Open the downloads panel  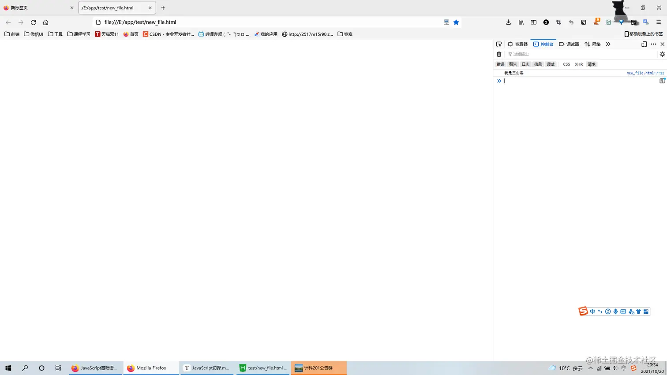508,22
